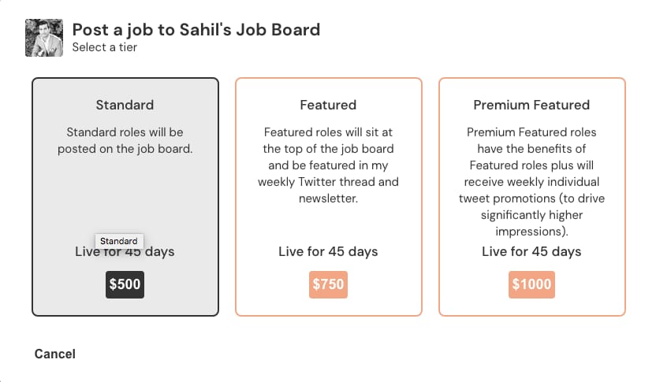Click the small 'Standard' tooltip label
Screen dimensions: 656x382
[x=119, y=241]
